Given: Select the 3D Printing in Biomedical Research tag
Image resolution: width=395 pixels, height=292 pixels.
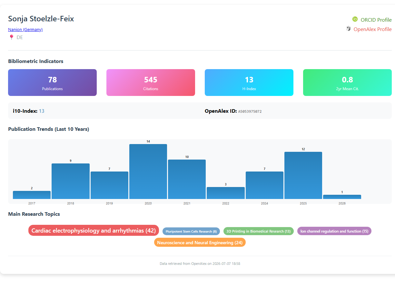Looking at the screenshot, I should 259,231.
